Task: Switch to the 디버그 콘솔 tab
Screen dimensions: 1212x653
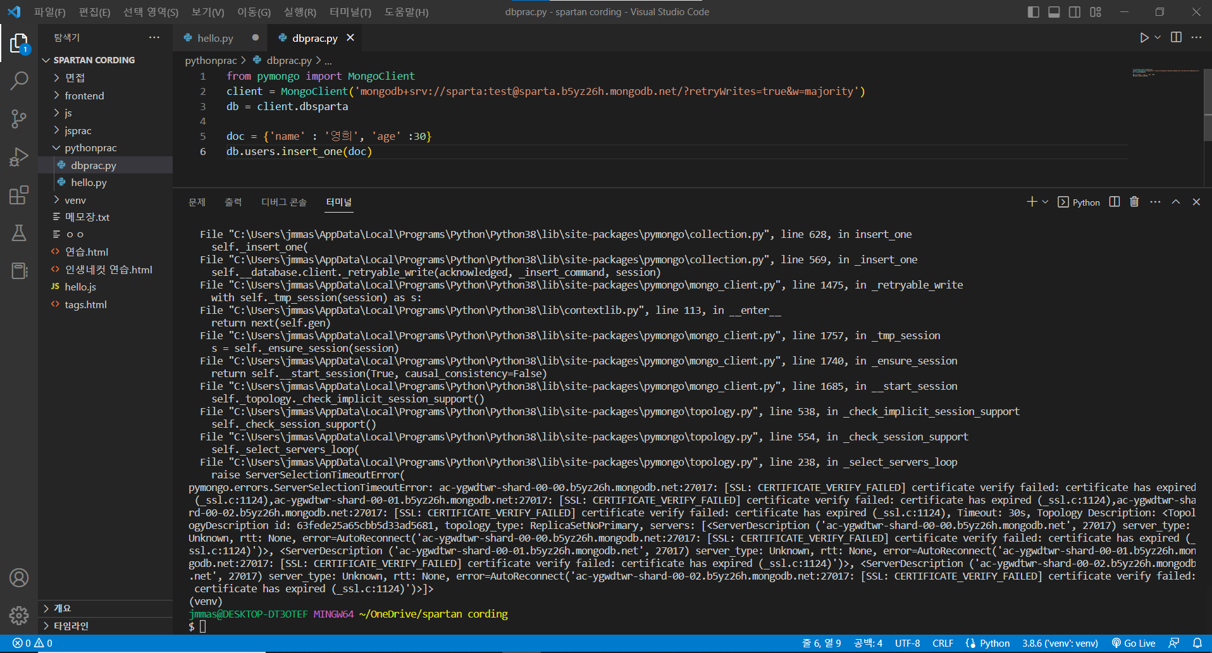Action: pos(284,202)
